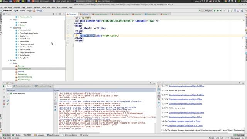Toggle soft-wrap in Run output gutter
This screenshot has height=139, width=247.
tap(56, 100)
